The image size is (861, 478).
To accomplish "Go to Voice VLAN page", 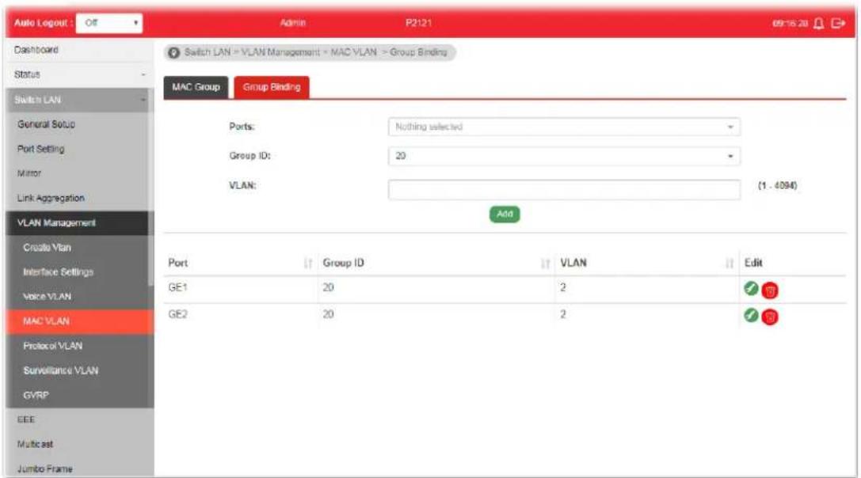I will click(78, 296).
